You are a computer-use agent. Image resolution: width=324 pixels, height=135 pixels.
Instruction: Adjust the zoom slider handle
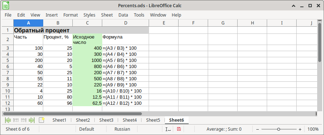point(279,129)
